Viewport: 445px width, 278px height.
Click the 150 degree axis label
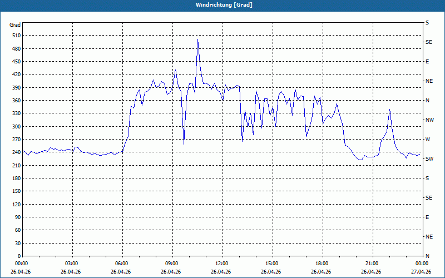pyautogui.click(x=17, y=191)
